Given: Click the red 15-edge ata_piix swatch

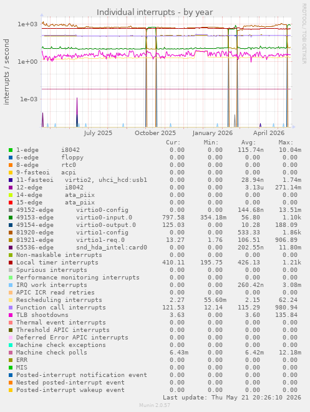Looking at the screenshot, I should (11, 203).
